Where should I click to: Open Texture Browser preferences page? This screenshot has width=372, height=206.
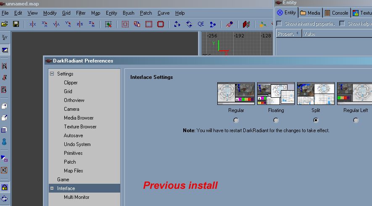(x=80, y=127)
